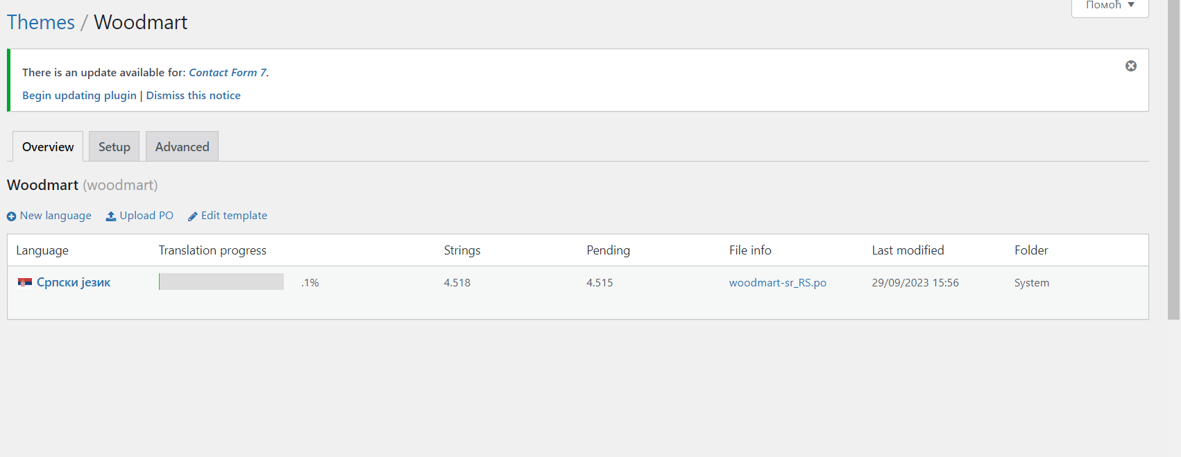The height and width of the screenshot is (457, 1181).
Task: Click Dismiss this notice link
Action: [193, 96]
